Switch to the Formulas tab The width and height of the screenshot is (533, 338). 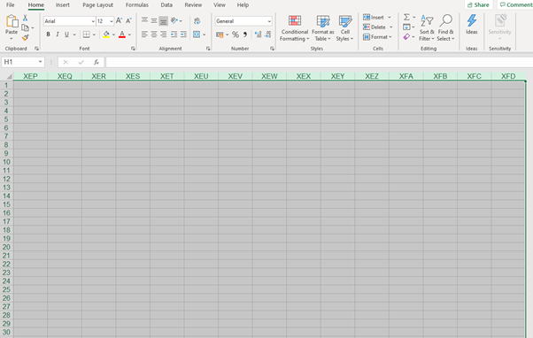[x=137, y=5]
